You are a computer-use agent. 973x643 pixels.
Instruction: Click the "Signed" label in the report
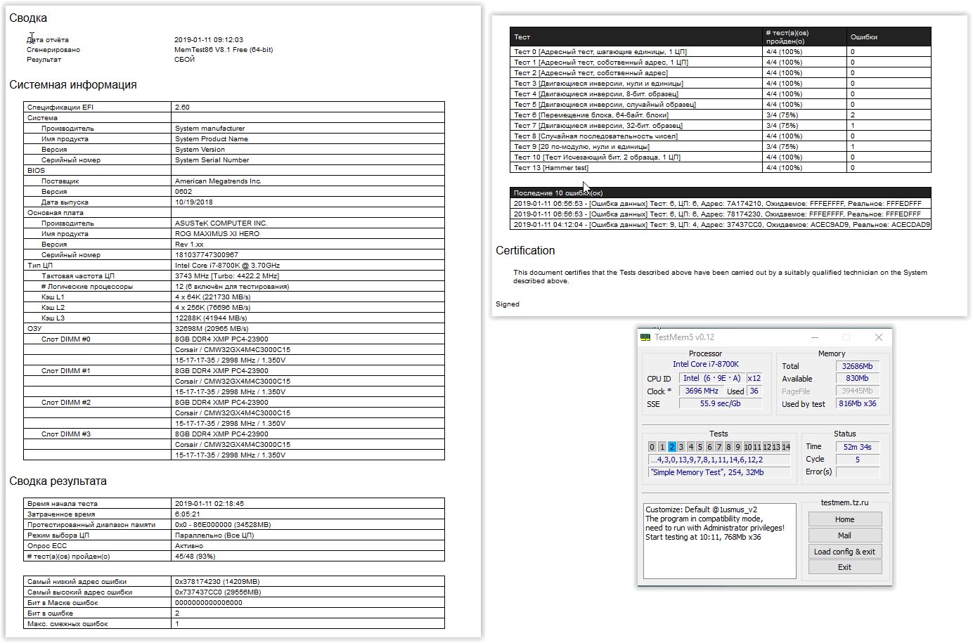(x=508, y=304)
